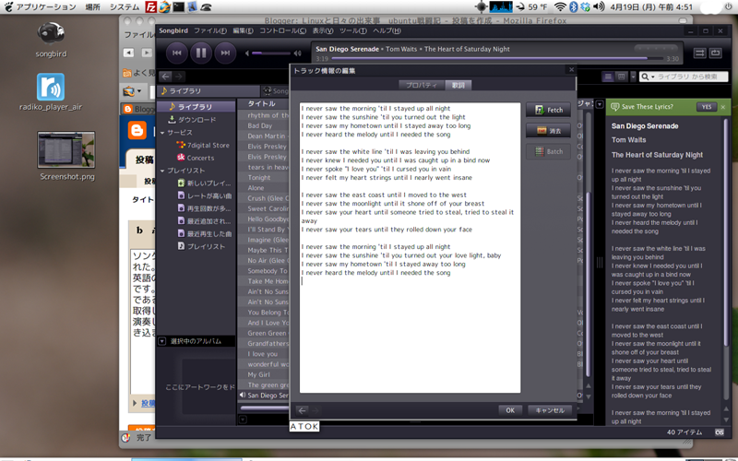Select ライブラリ in the sidebar
This screenshot has height=461, width=738.
196,107
